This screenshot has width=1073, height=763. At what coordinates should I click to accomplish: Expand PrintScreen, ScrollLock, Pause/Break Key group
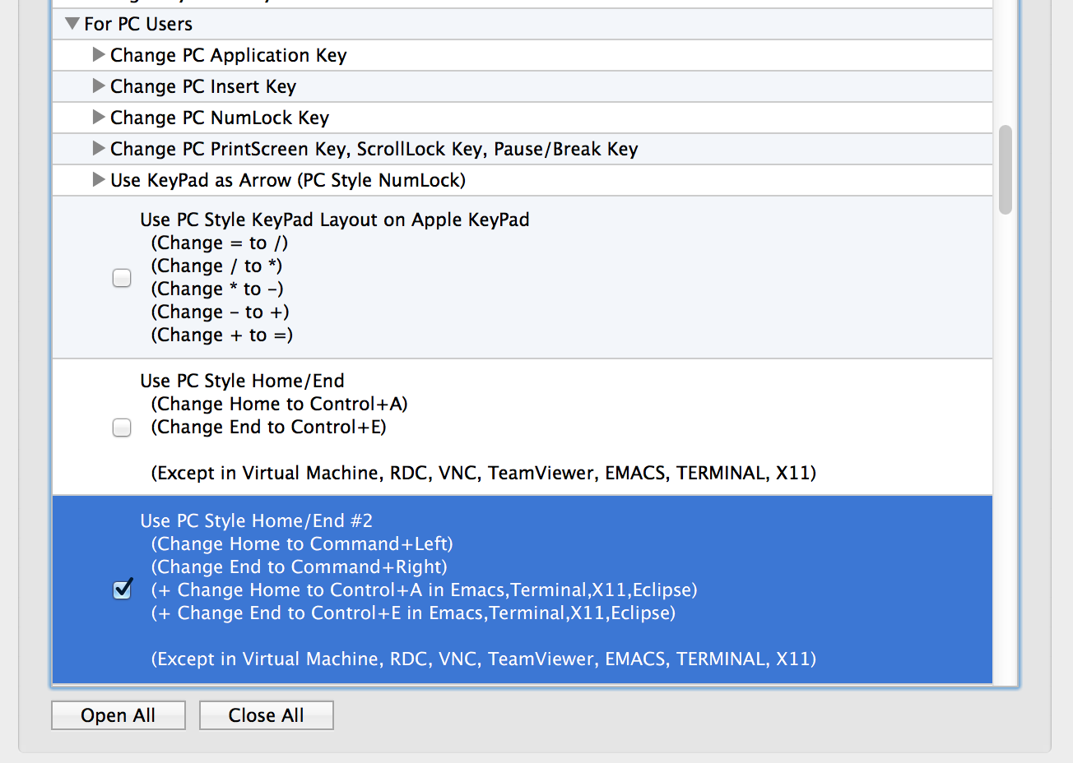[99, 149]
